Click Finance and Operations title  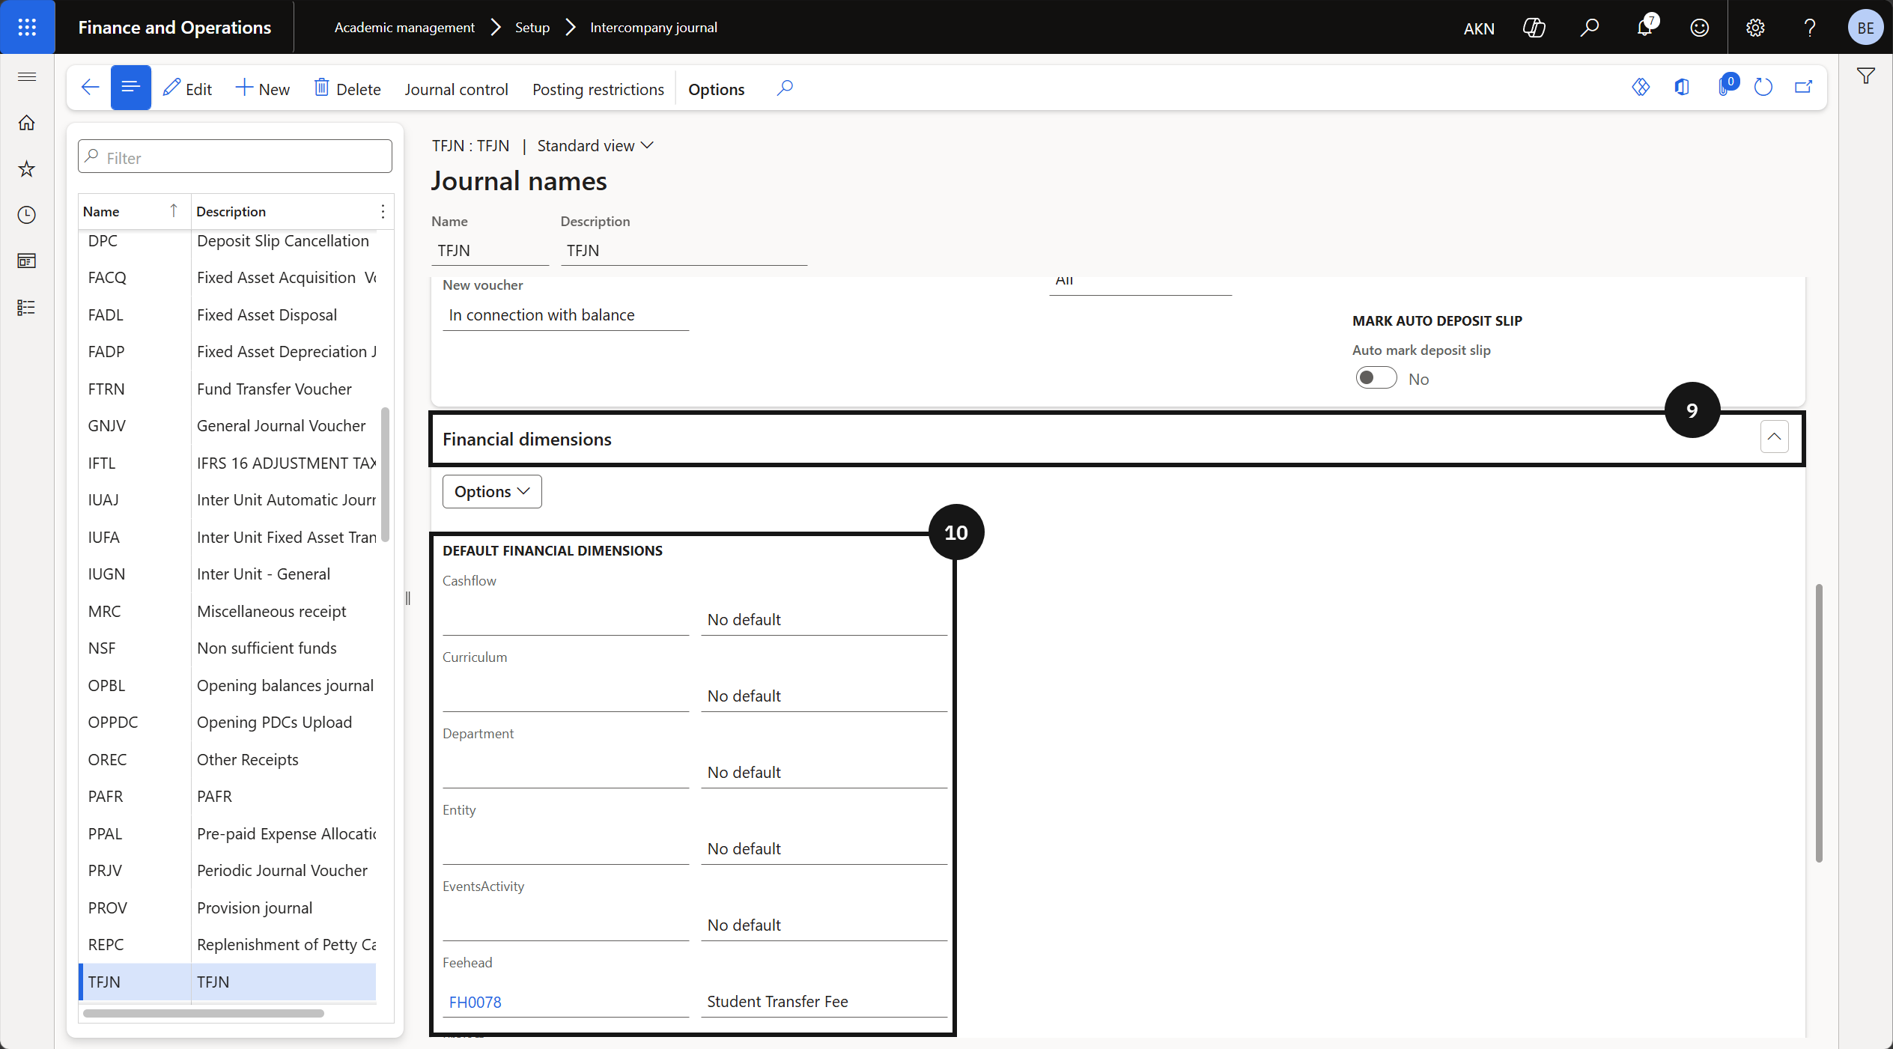tap(174, 28)
